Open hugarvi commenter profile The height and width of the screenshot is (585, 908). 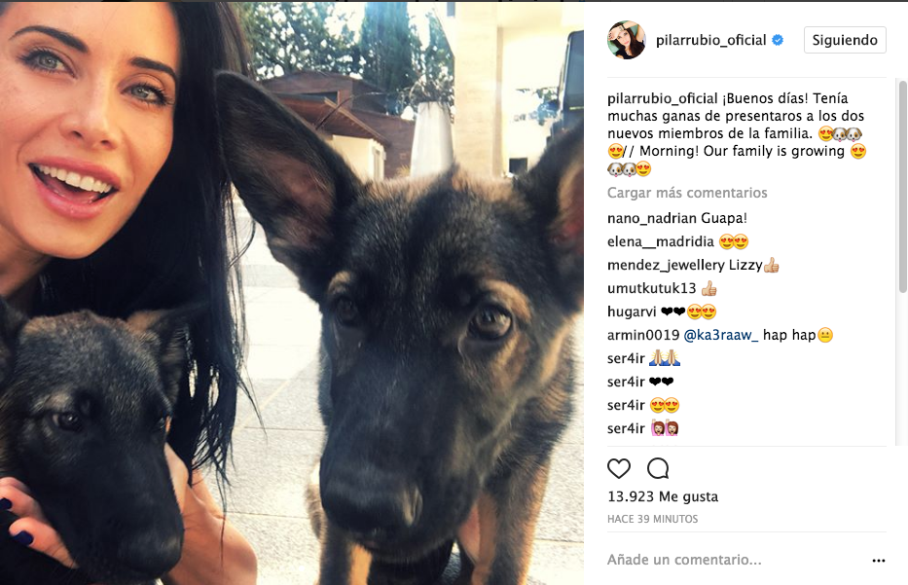click(632, 311)
